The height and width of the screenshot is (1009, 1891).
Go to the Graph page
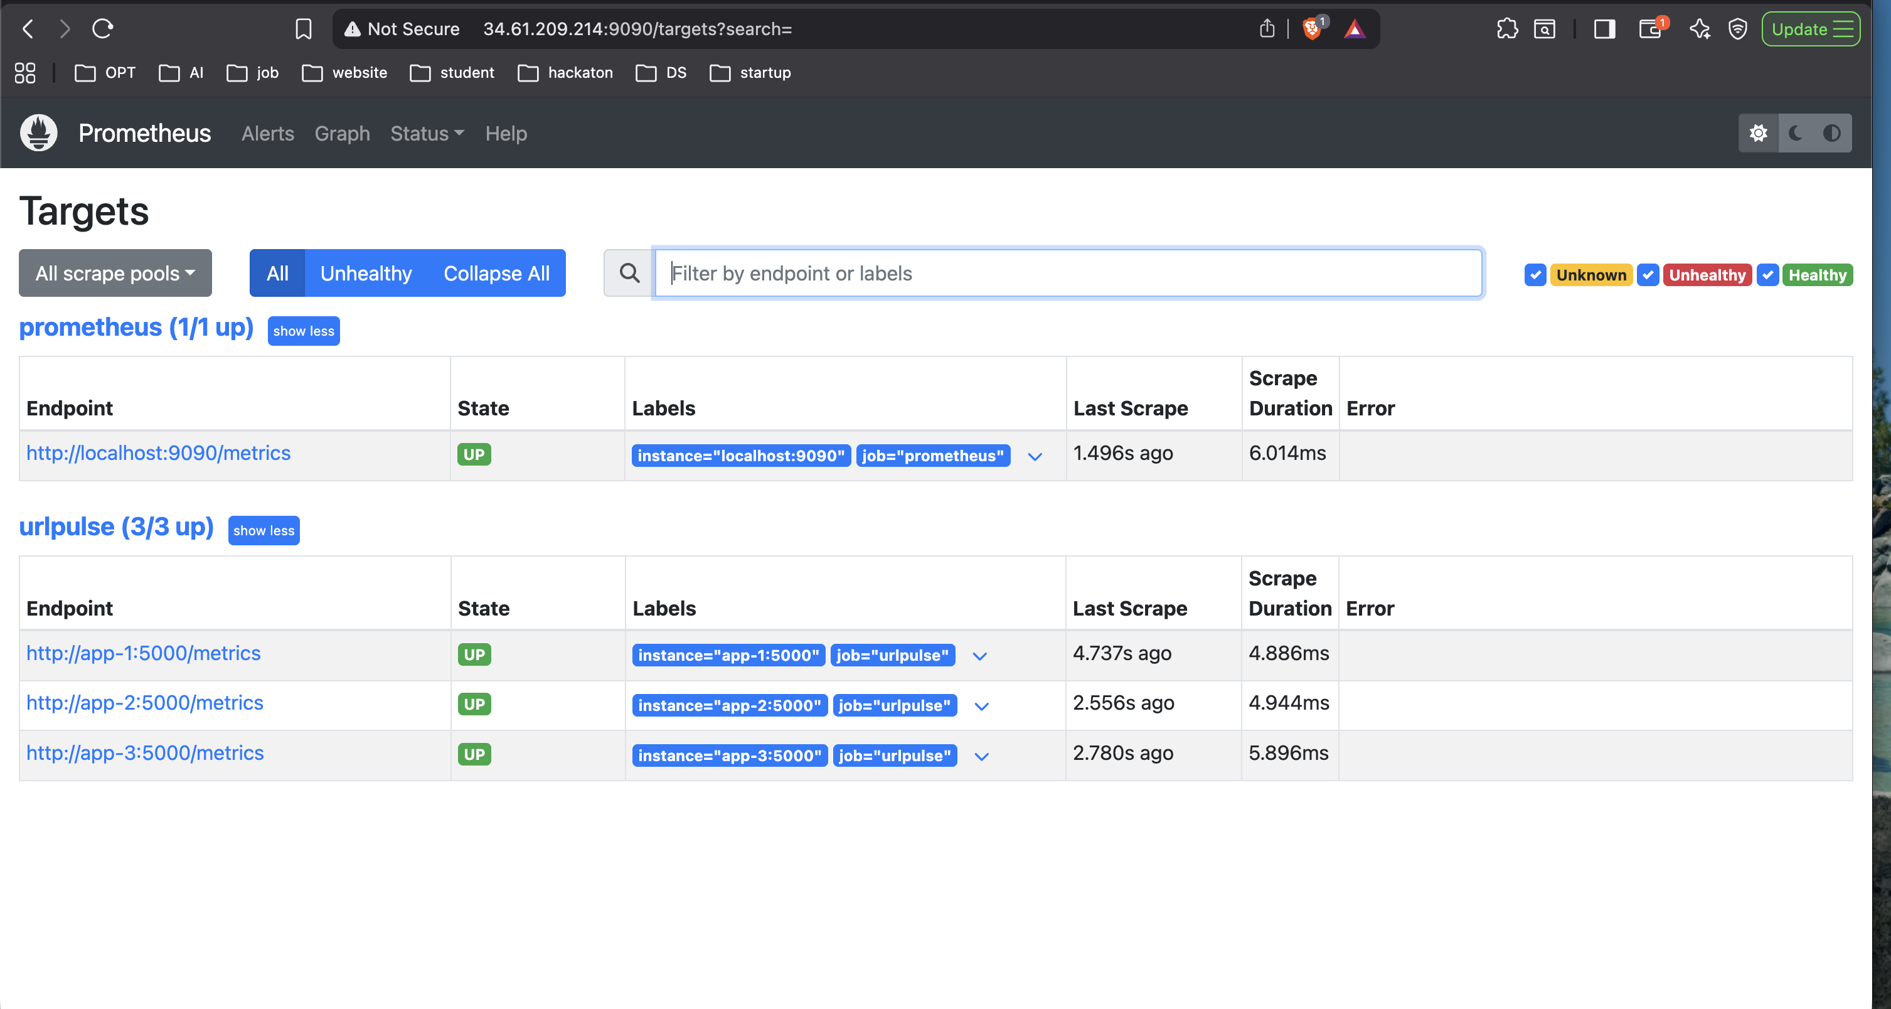342,133
